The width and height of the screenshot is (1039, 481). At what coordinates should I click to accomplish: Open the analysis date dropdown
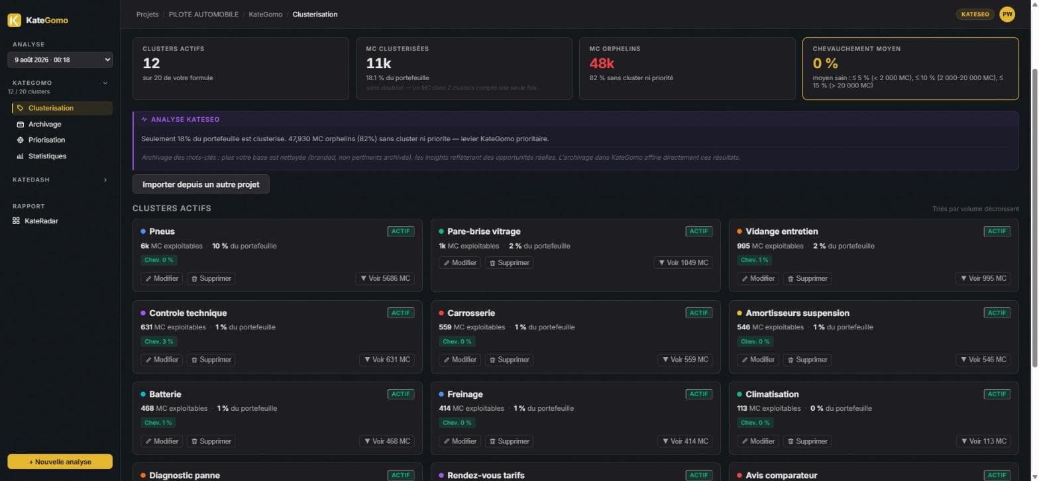click(x=60, y=60)
